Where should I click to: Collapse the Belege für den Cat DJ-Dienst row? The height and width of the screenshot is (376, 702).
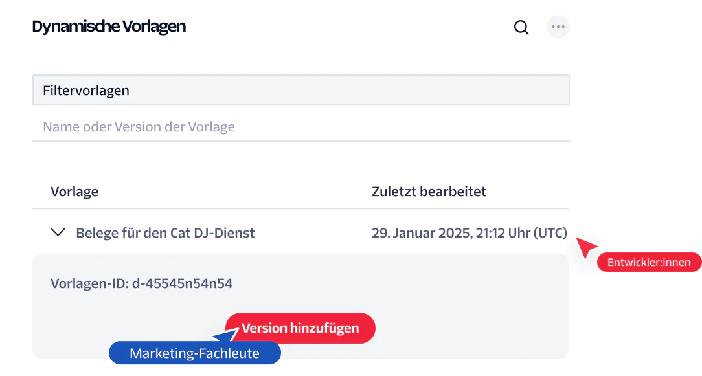(58, 232)
